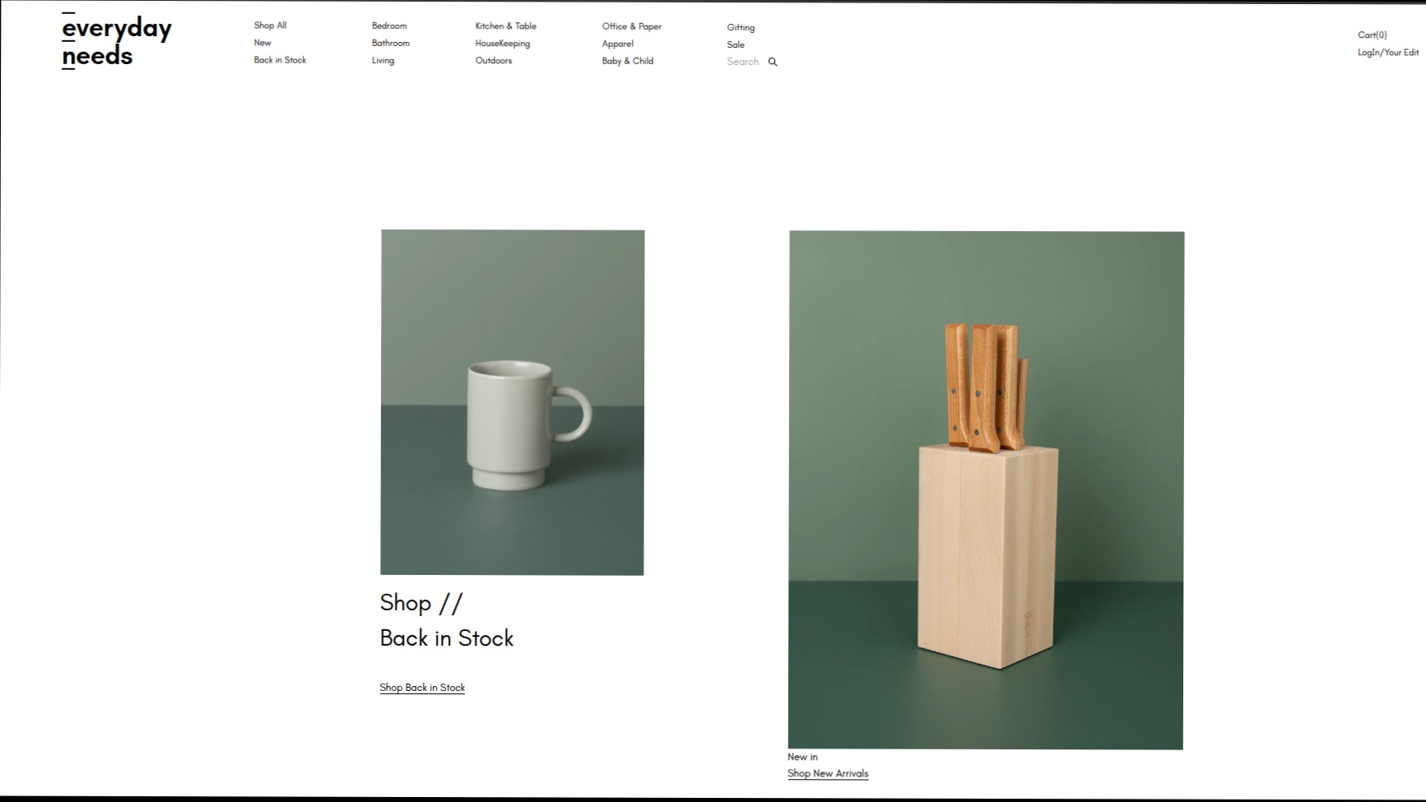The height and width of the screenshot is (802, 1426).
Task: Click the ceramic mug product image
Action: [x=512, y=402]
